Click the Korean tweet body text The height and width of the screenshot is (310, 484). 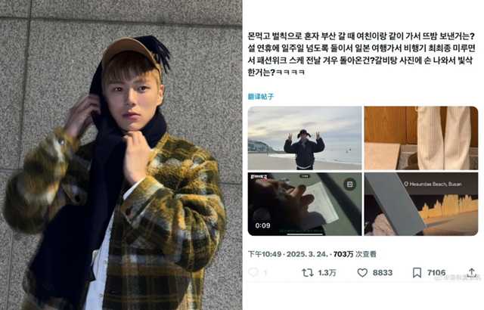click(x=361, y=54)
